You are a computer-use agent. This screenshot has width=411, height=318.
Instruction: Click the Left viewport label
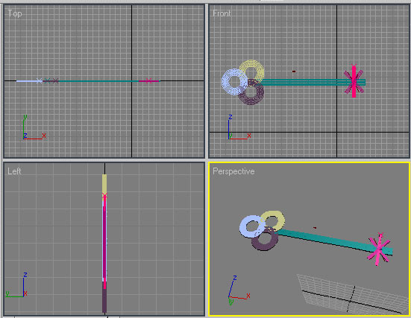pos(14,171)
